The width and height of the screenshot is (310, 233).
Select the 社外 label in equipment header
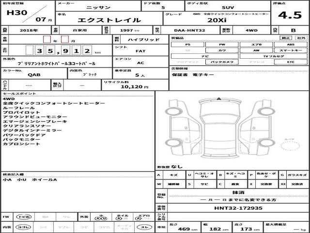(x=300, y=37)
